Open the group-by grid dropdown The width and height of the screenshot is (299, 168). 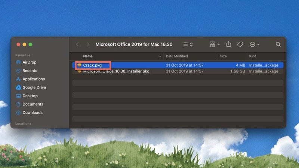click(215, 44)
